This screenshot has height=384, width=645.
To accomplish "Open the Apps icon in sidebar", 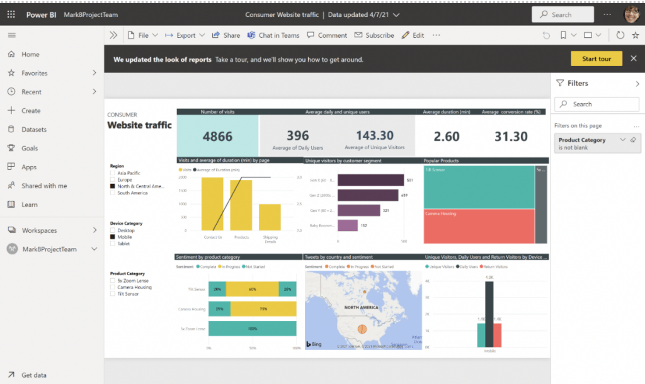I will (11, 167).
